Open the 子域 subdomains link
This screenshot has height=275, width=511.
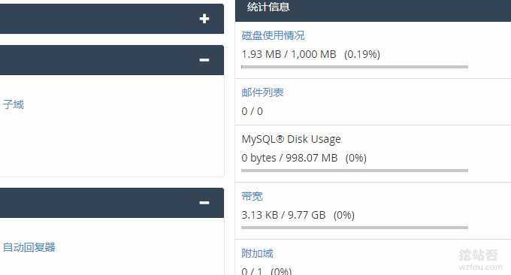point(14,104)
